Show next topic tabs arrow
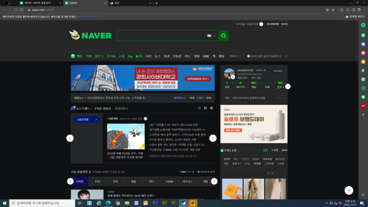This screenshot has width=368, height=207. 214,181
